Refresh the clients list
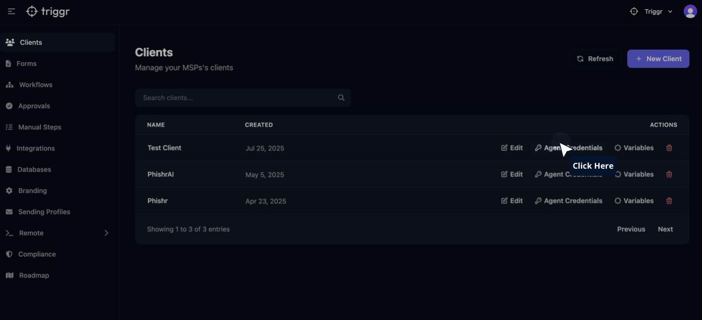This screenshot has width=702, height=320. (595, 59)
